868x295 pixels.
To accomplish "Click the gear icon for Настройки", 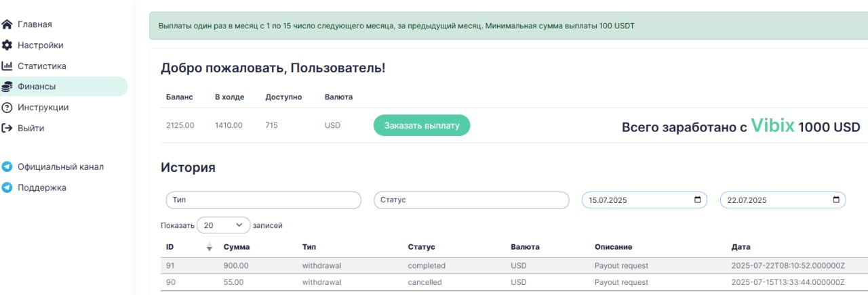I will pos(7,45).
